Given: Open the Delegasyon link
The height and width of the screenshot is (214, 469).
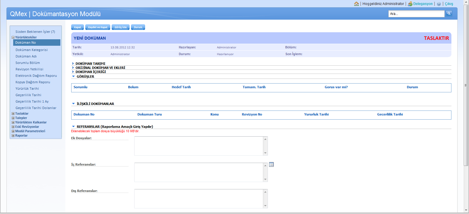Looking at the screenshot, I should [423, 4].
